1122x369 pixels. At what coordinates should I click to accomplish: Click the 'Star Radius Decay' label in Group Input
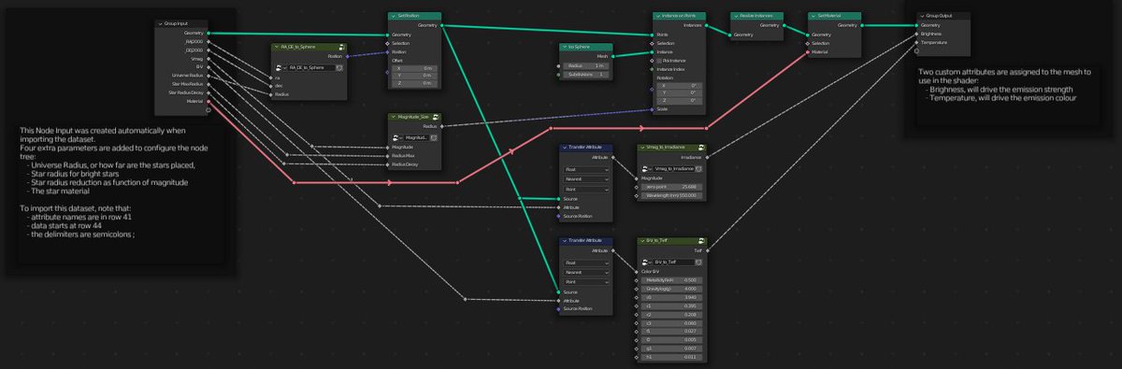[x=185, y=92]
